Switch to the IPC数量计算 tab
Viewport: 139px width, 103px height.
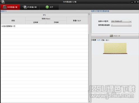coord(30,7)
